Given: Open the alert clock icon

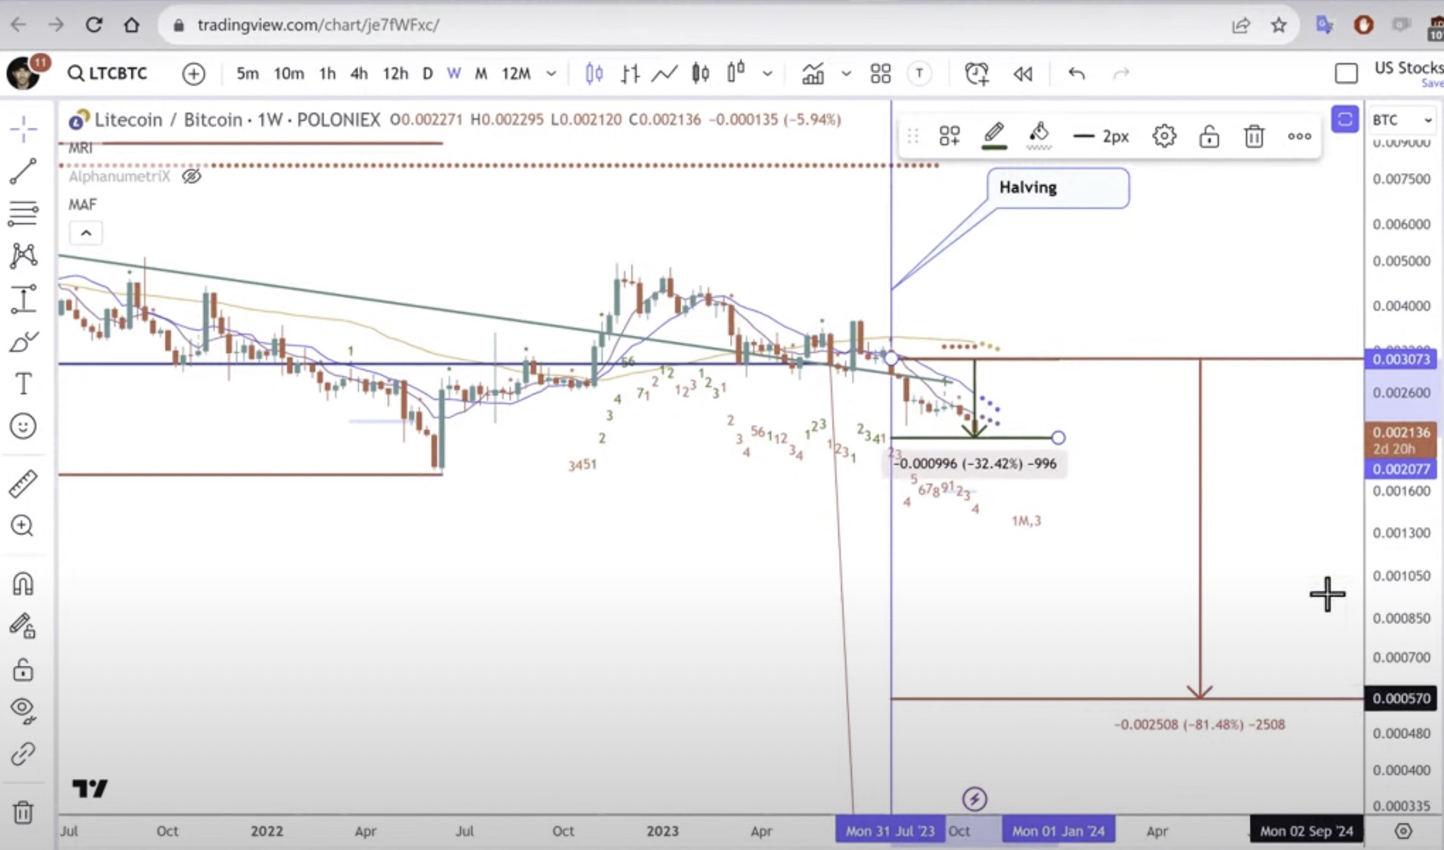Looking at the screenshot, I should (976, 74).
